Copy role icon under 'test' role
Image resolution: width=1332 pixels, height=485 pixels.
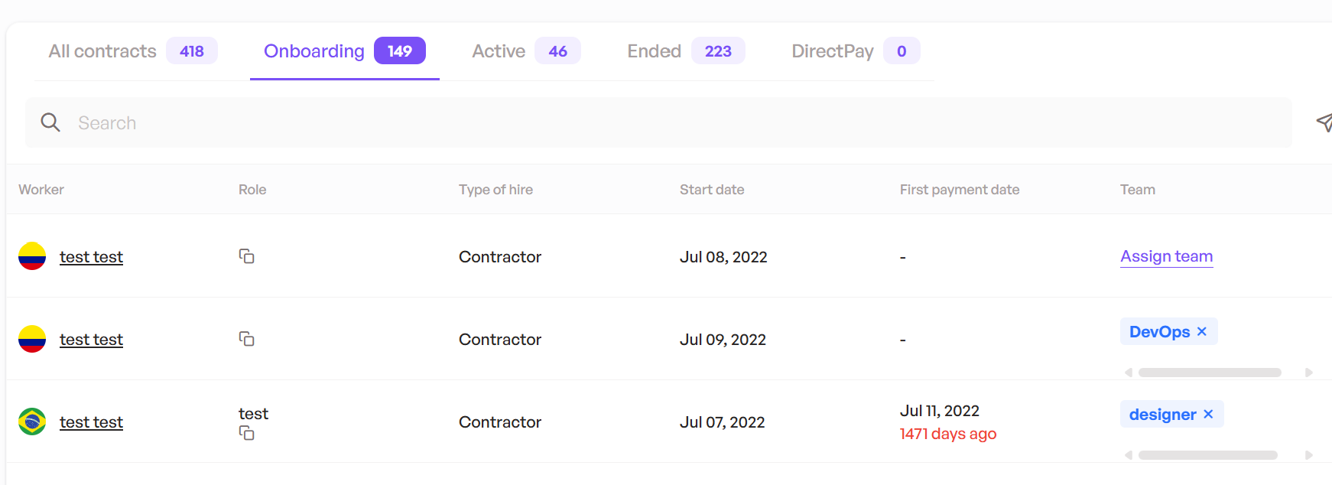pos(246,433)
